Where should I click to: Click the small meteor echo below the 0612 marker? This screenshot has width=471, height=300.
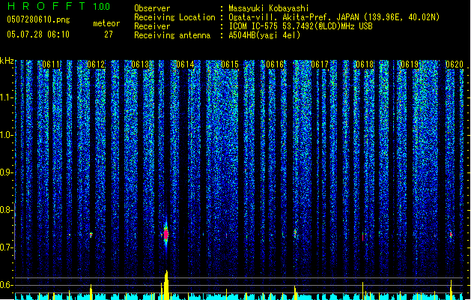pos(91,235)
